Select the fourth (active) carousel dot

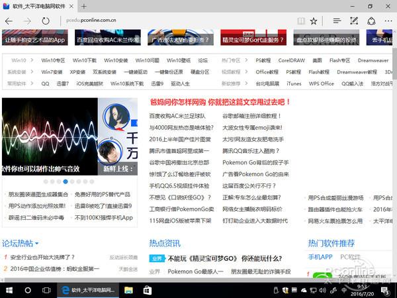coord(66,181)
